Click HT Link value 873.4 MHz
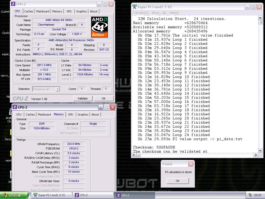This screenshot has width=265, height=199. (x=44, y=79)
